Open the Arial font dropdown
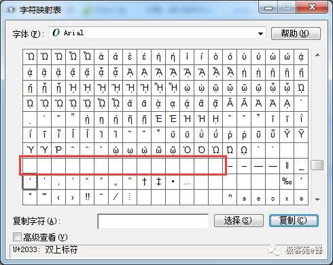This screenshot has height=265, width=333. (x=260, y=34)
